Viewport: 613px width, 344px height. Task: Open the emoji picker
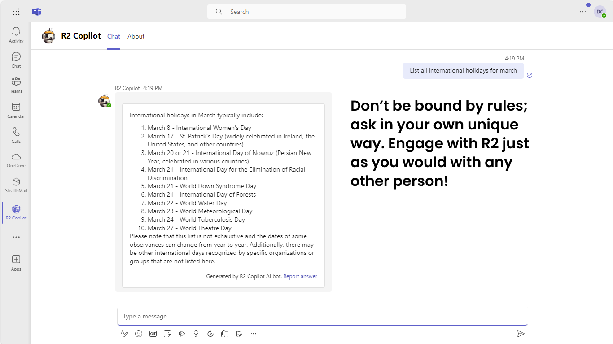[139, 334]
